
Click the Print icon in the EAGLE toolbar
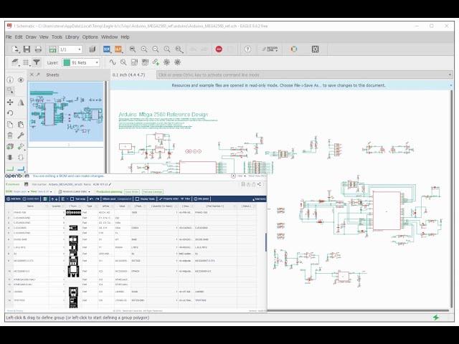click(x=38, y=49)
